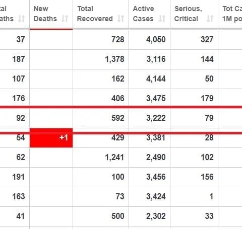Click the Serious, Critical header label
Viewport: 242px width, 229px height.
[x=188, y=14]
